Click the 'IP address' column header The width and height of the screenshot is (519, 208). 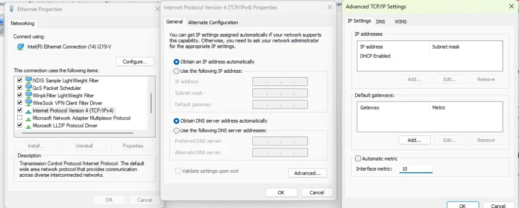(x=372, y=47)
